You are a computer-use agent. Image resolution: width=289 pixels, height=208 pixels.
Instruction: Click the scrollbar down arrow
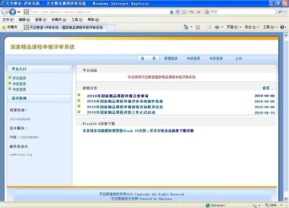pos(286,199)
